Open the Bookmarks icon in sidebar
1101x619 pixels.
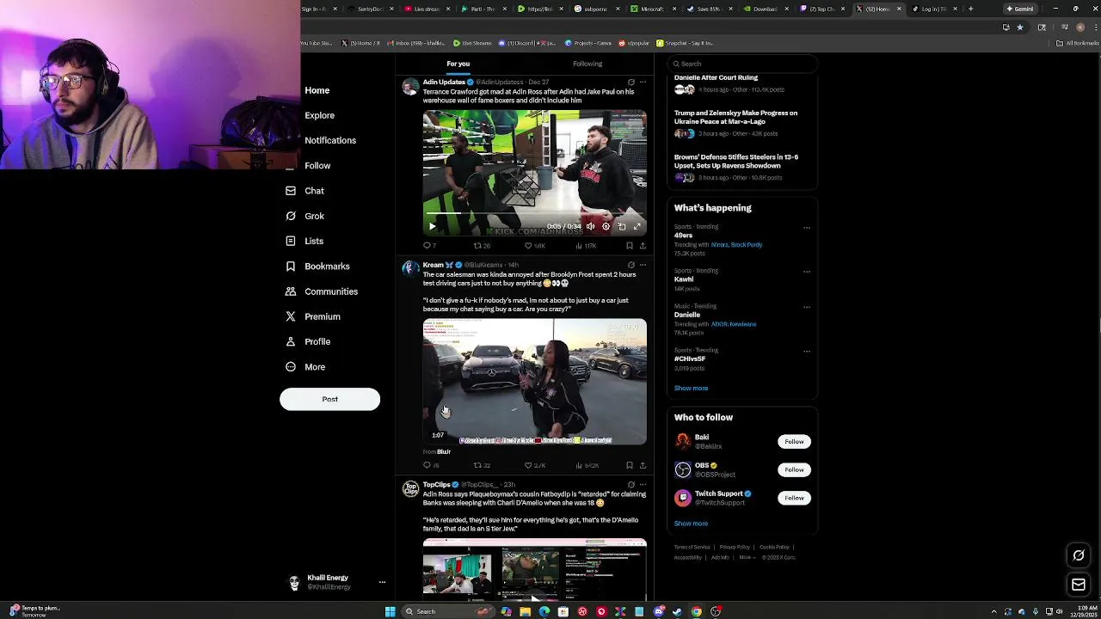[291, 267]
